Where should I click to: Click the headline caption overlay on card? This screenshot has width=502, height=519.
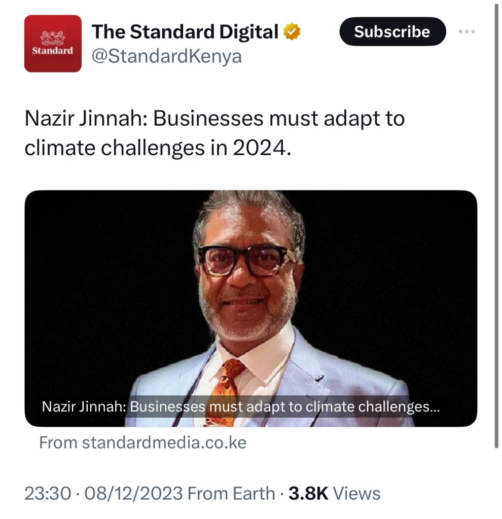coord(240,407)
